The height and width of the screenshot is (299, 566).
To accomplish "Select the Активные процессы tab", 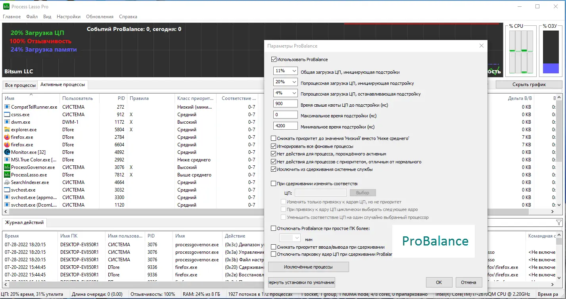I will tap(63, 85).
